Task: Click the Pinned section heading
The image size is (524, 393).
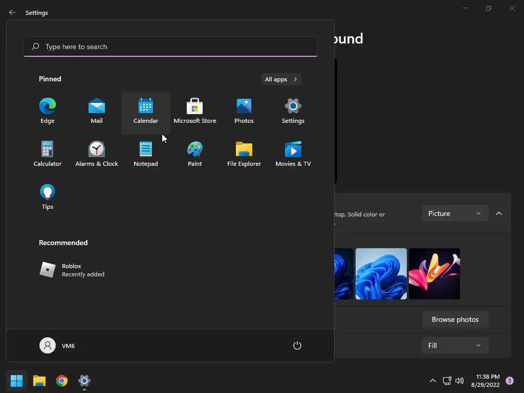Action: click(50, 79)
